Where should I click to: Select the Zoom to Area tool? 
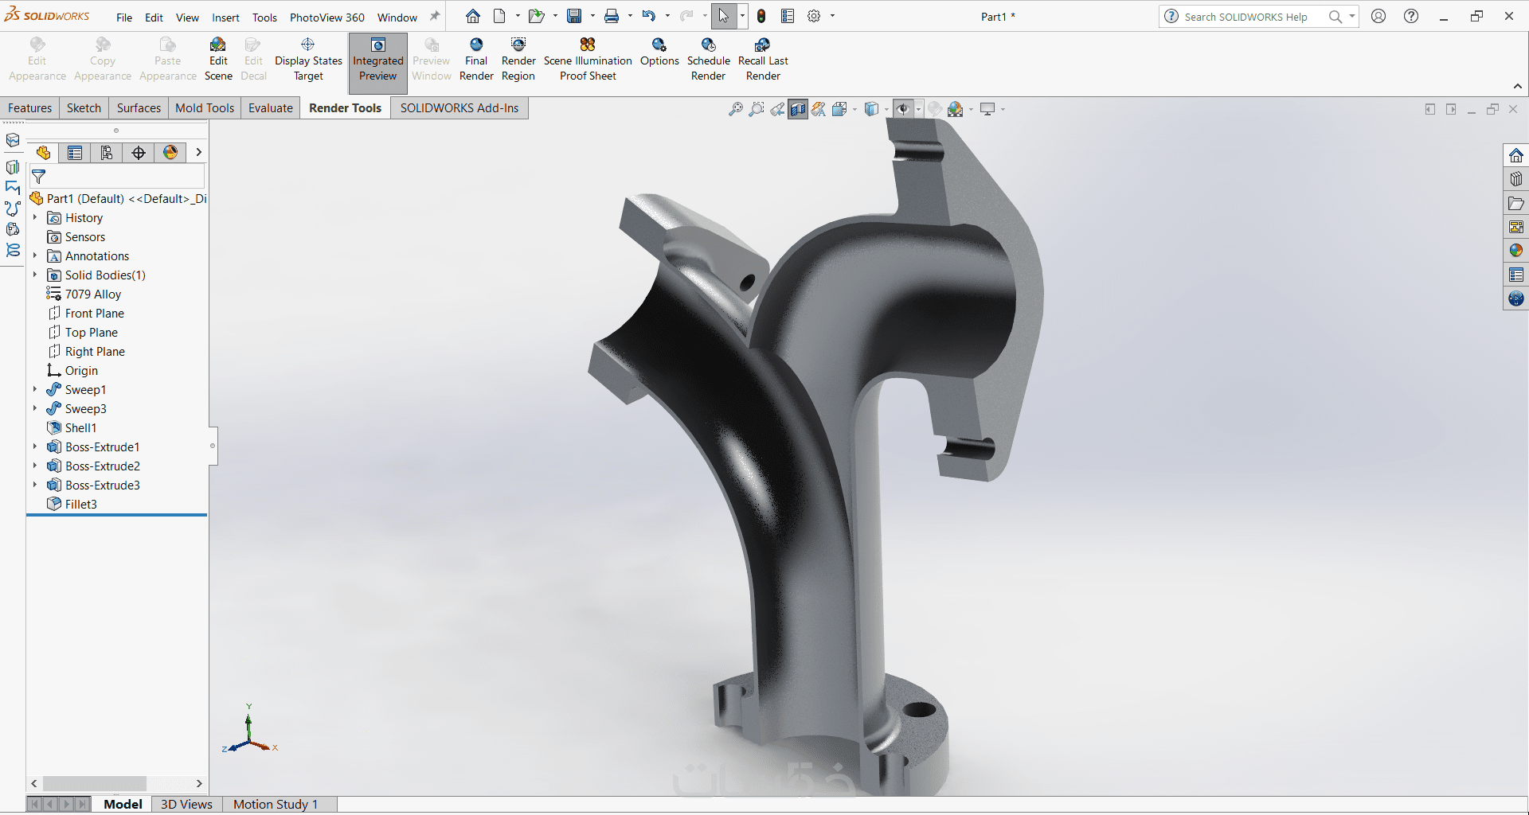pyautogui.click(x=757, y=109)
